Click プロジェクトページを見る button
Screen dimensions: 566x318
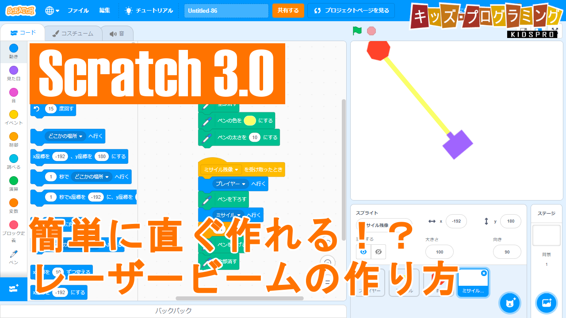point(352,11)
